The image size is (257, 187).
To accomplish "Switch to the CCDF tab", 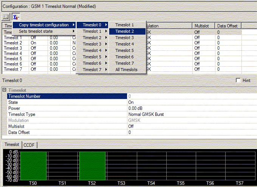I will (29, 145).
